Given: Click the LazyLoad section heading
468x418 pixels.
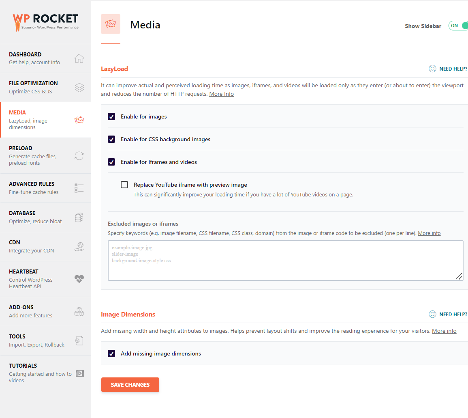Looking at the screenshot, I should (114, 69).
